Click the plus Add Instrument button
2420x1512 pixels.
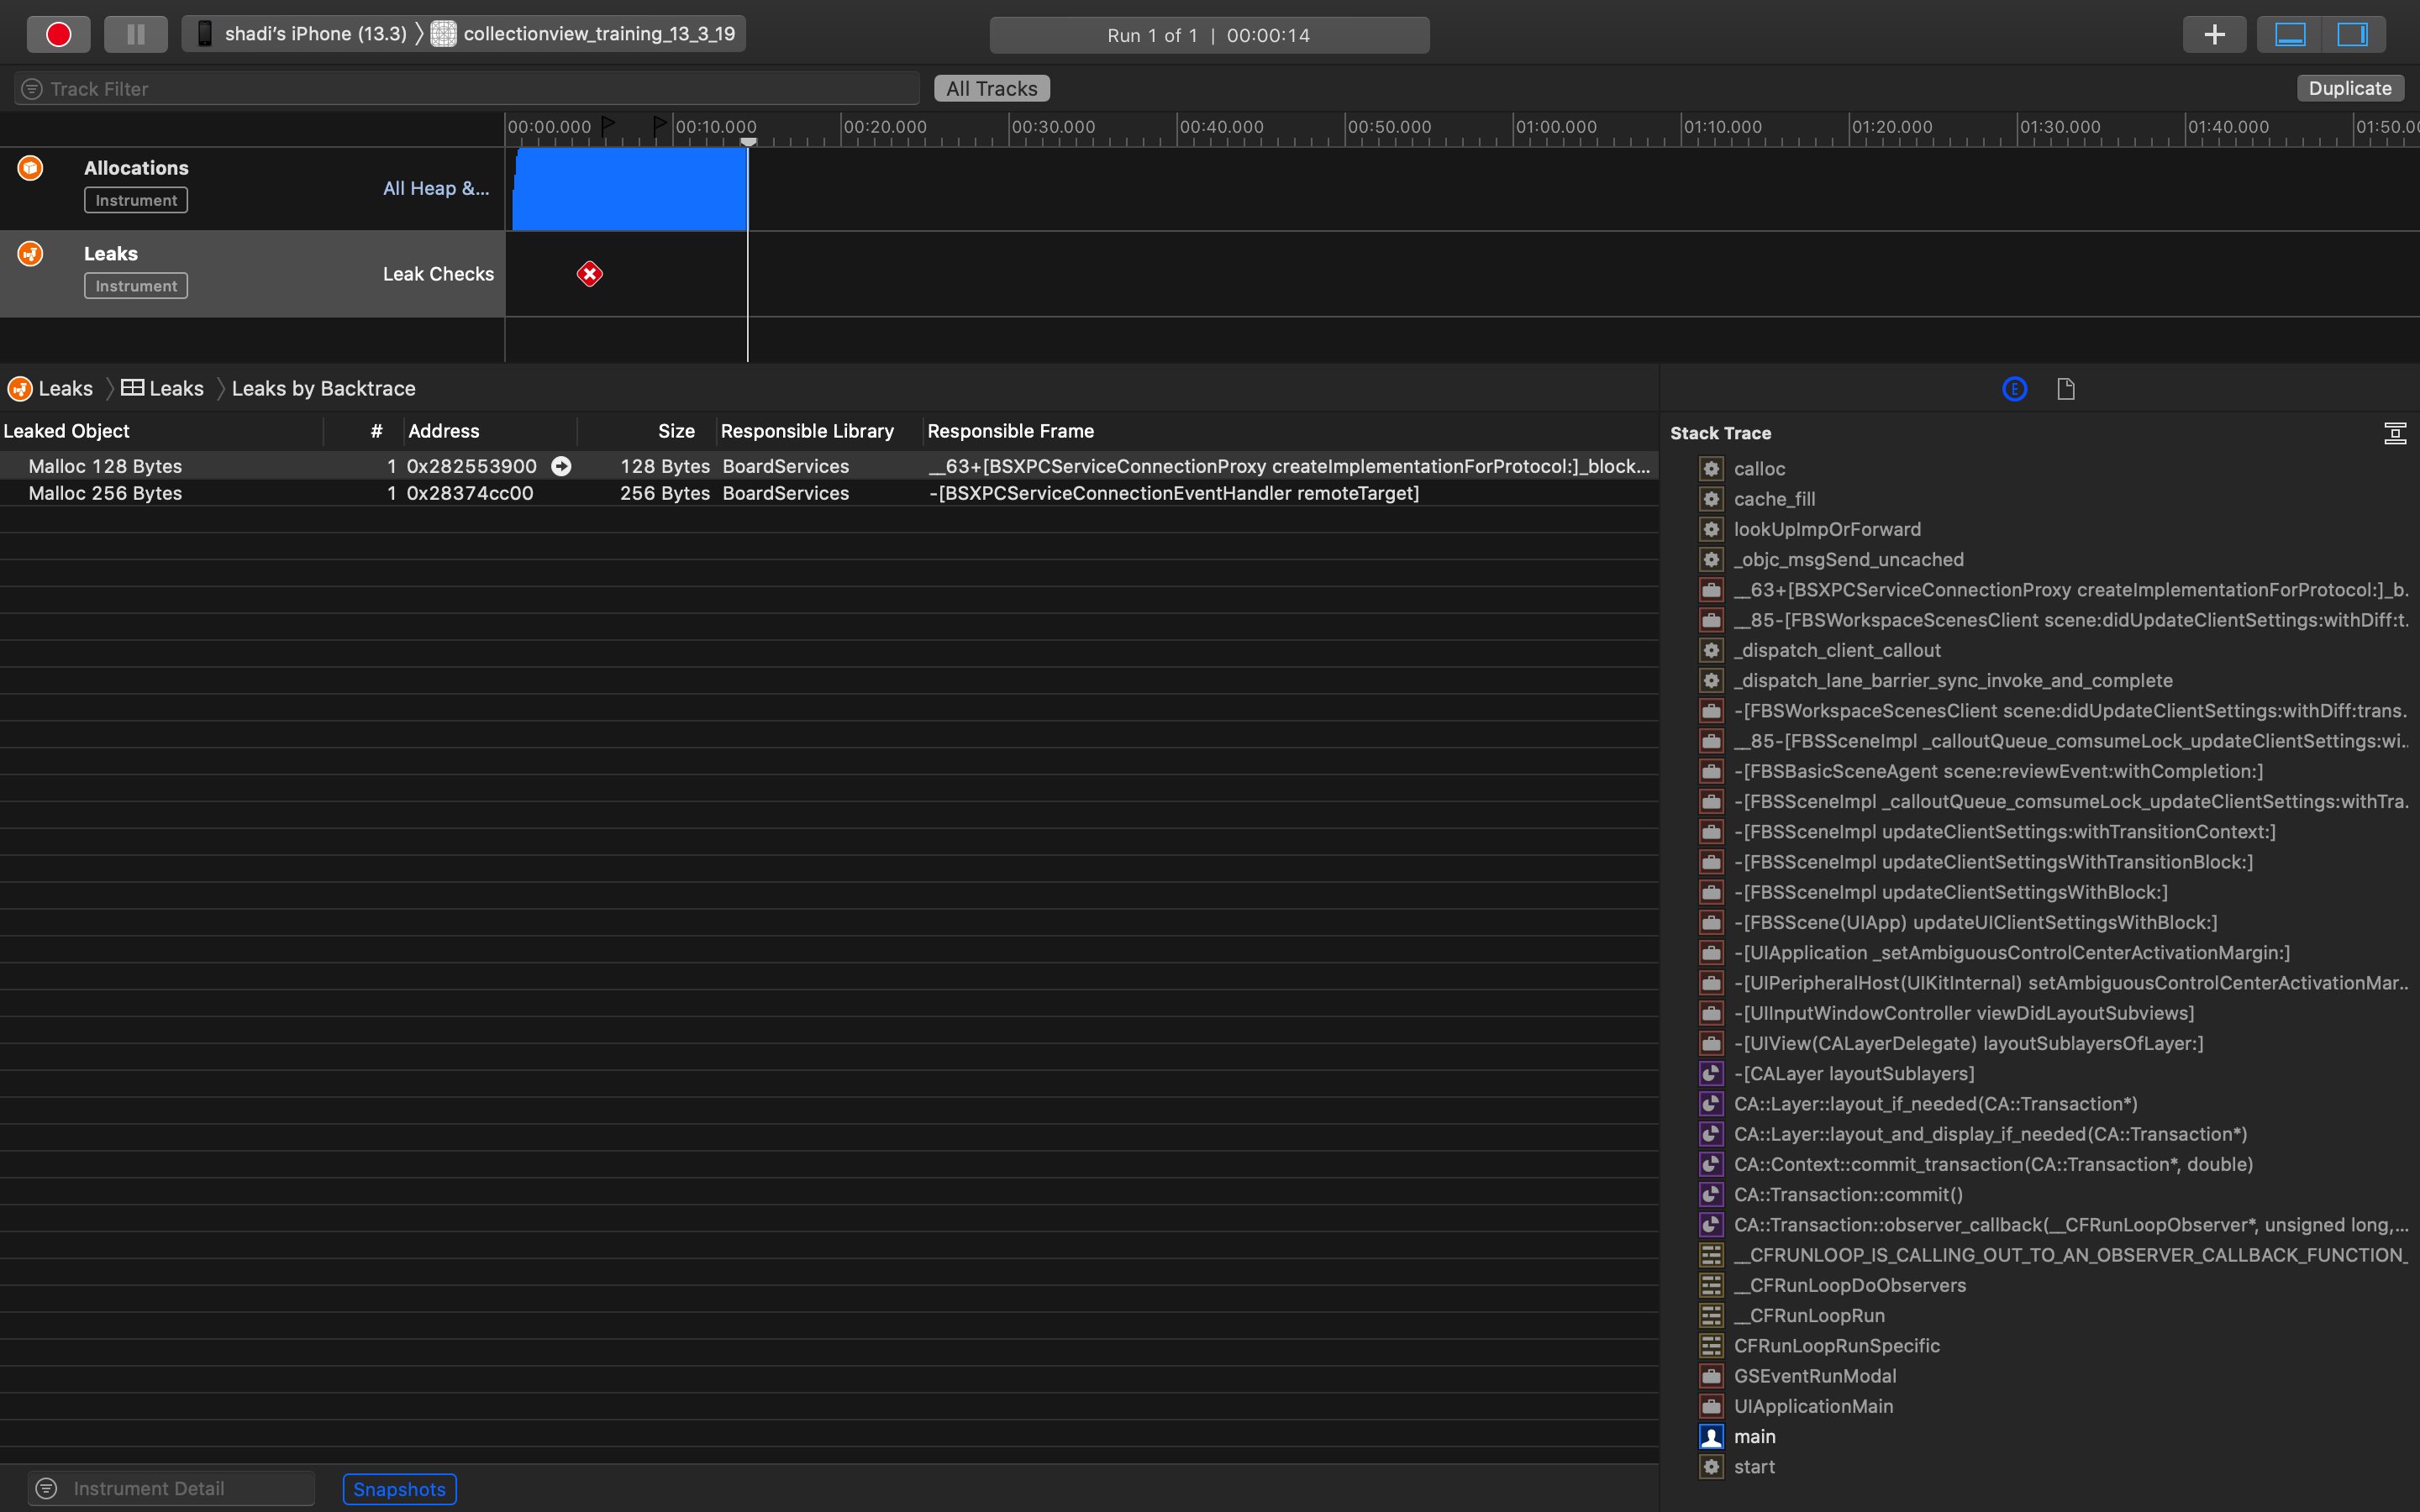click(2214, 35)
